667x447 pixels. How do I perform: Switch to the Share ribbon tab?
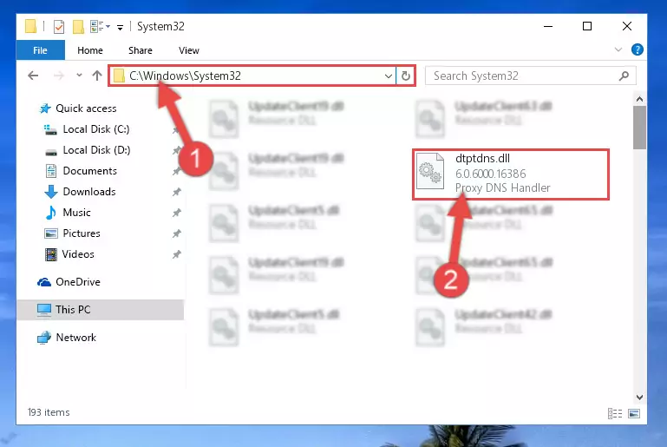coord(141,50)
